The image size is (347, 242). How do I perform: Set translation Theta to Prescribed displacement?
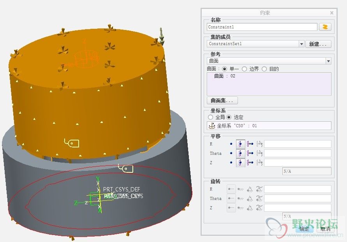coord(250,153)
